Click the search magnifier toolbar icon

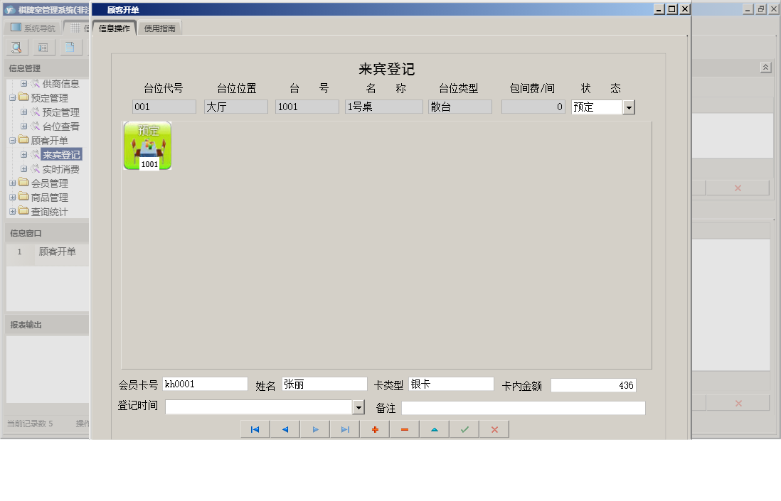tap(16, 48)
